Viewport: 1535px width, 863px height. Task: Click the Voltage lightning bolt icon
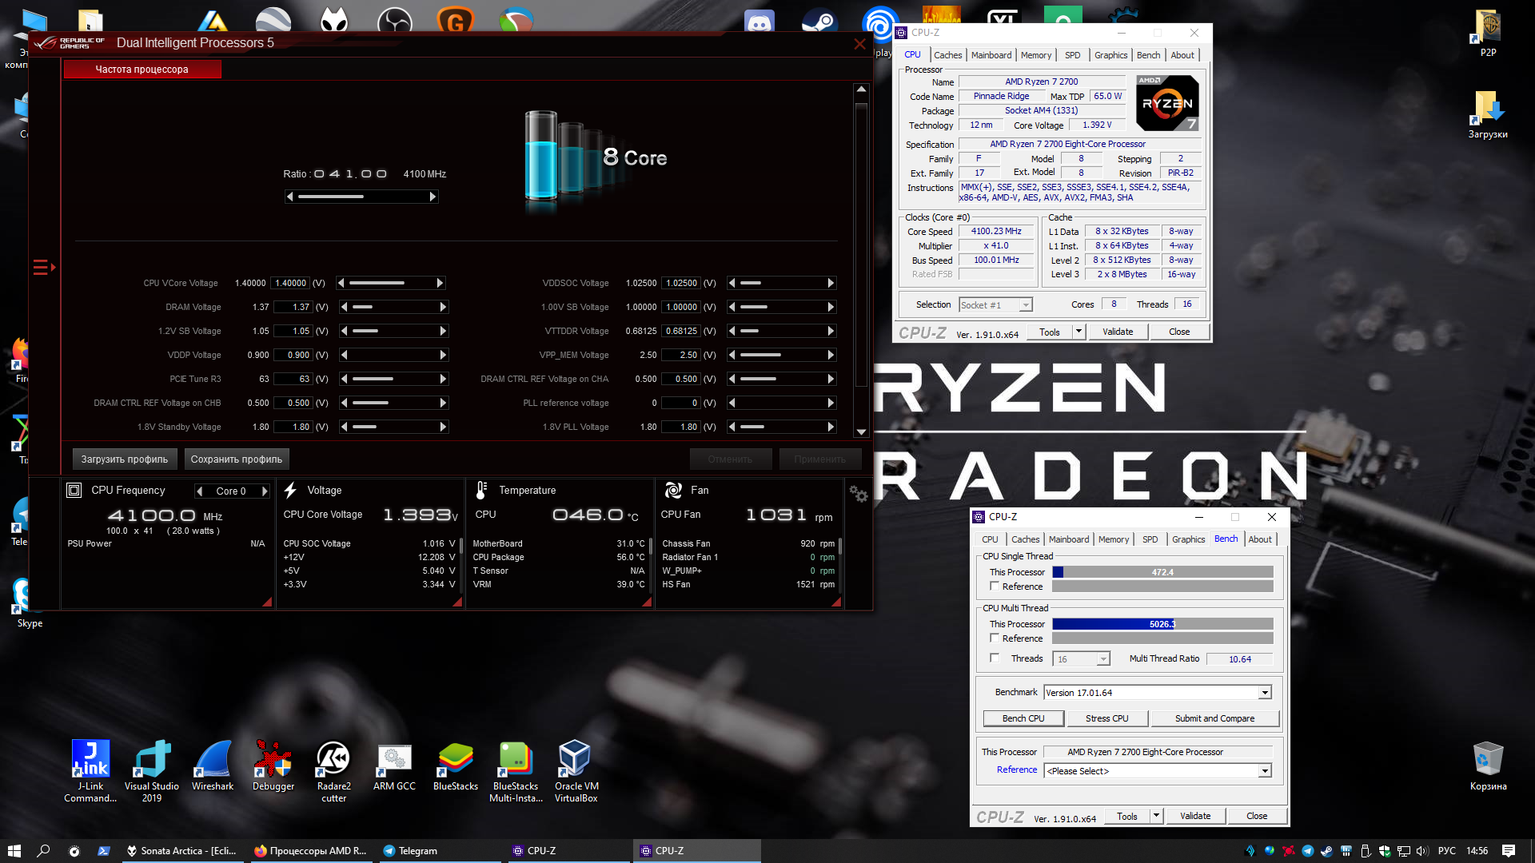coord(291,490)
